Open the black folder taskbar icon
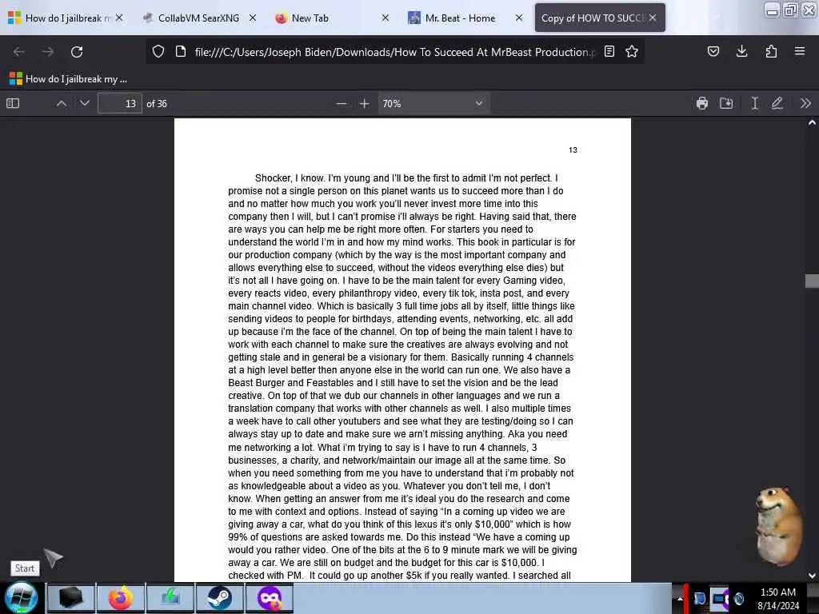This screenshot has height=614, width=819. (x=71, y=598)
